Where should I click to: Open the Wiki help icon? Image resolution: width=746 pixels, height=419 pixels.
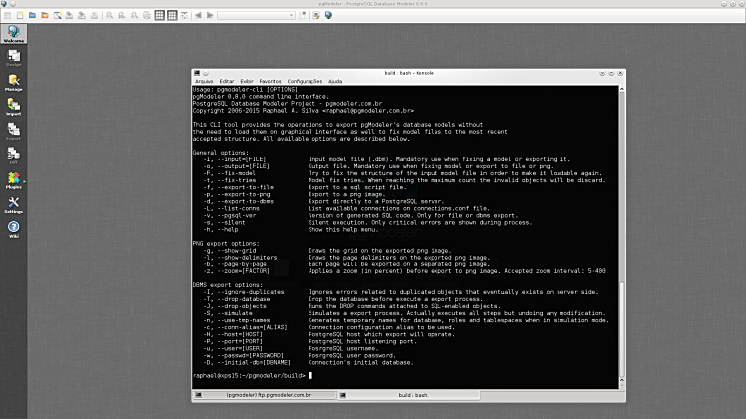(13, 229)
